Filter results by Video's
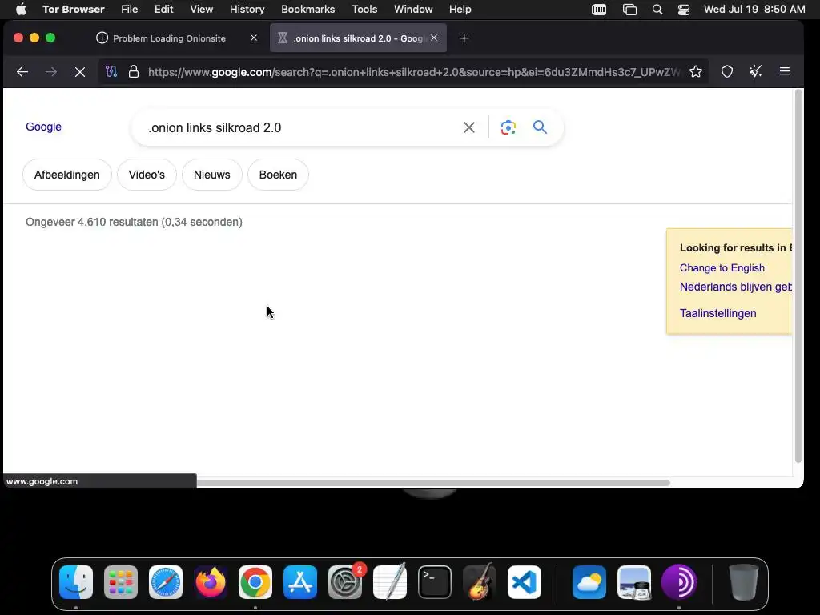Viewport: 820px width, 615px height. click(147, 175)
